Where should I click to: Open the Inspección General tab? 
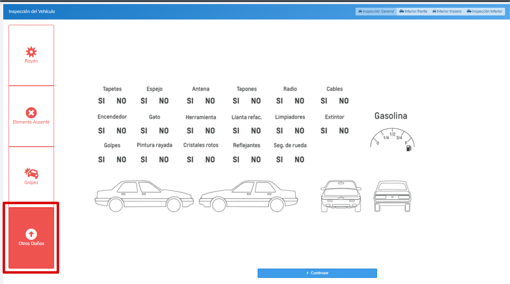pyautogui.click(x=376, y=11)
